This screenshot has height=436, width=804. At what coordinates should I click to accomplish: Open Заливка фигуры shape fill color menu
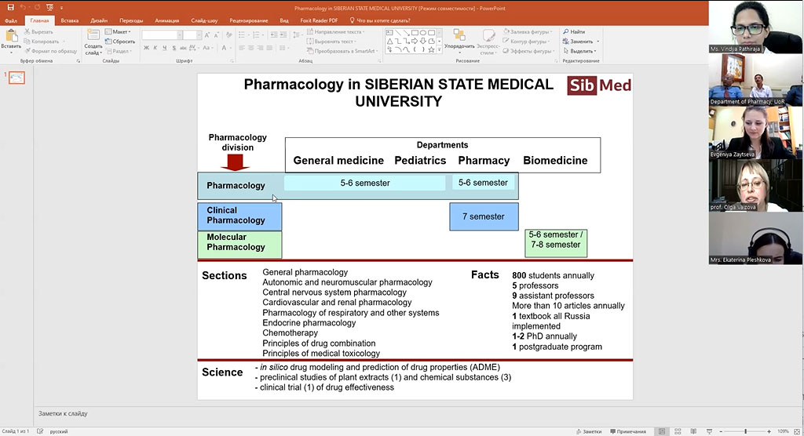[528, 32]
